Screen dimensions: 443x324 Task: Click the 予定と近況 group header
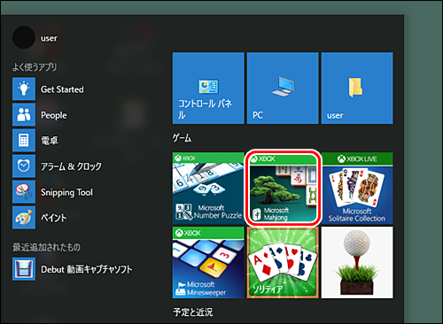193,312
